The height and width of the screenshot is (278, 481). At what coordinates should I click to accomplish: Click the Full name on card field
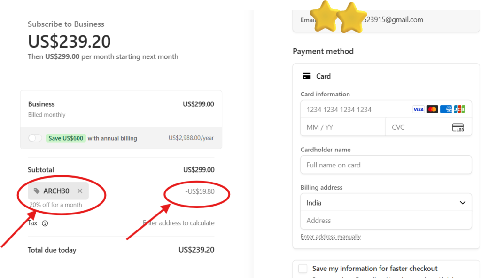pos(386,165)
